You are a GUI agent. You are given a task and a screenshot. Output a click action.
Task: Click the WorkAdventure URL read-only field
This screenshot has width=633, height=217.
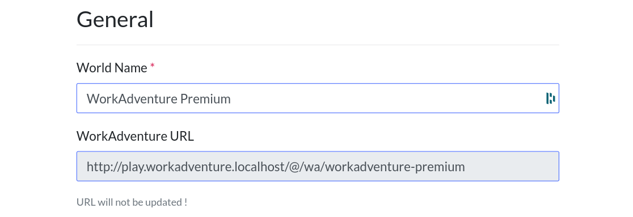point(318,166)
